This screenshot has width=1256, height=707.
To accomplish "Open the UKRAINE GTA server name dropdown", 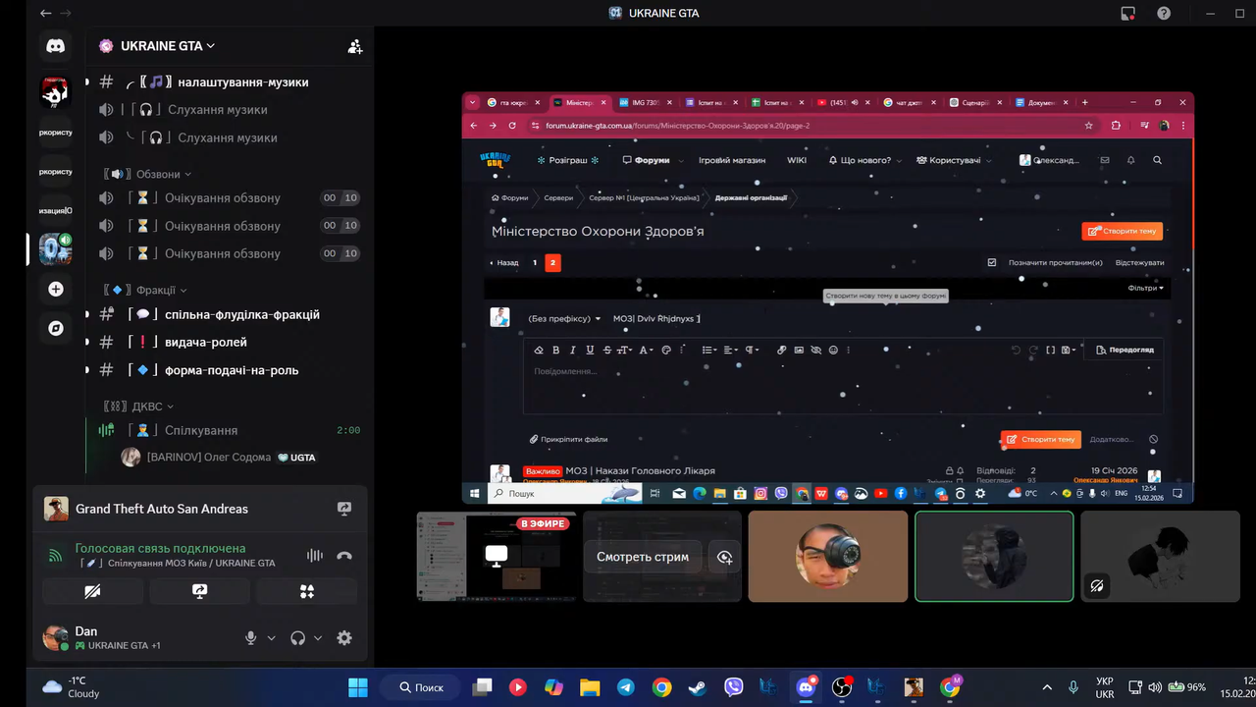I will pyautogui.click(x=168, y=46).
